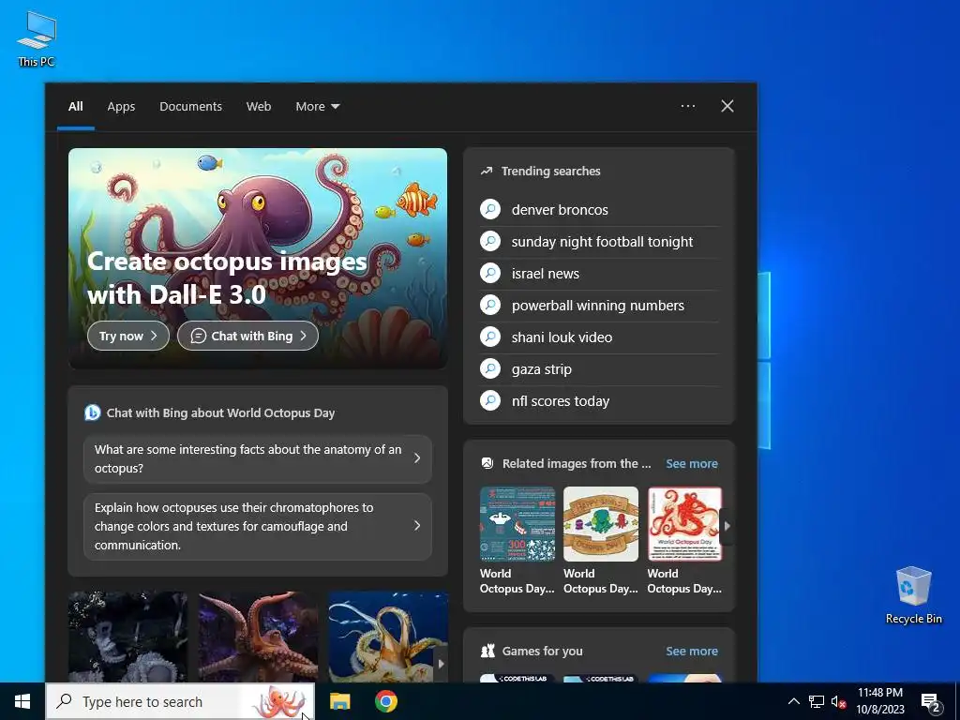Ask about octopus chromatophores camouflage
960x720 pixels.
258,526
